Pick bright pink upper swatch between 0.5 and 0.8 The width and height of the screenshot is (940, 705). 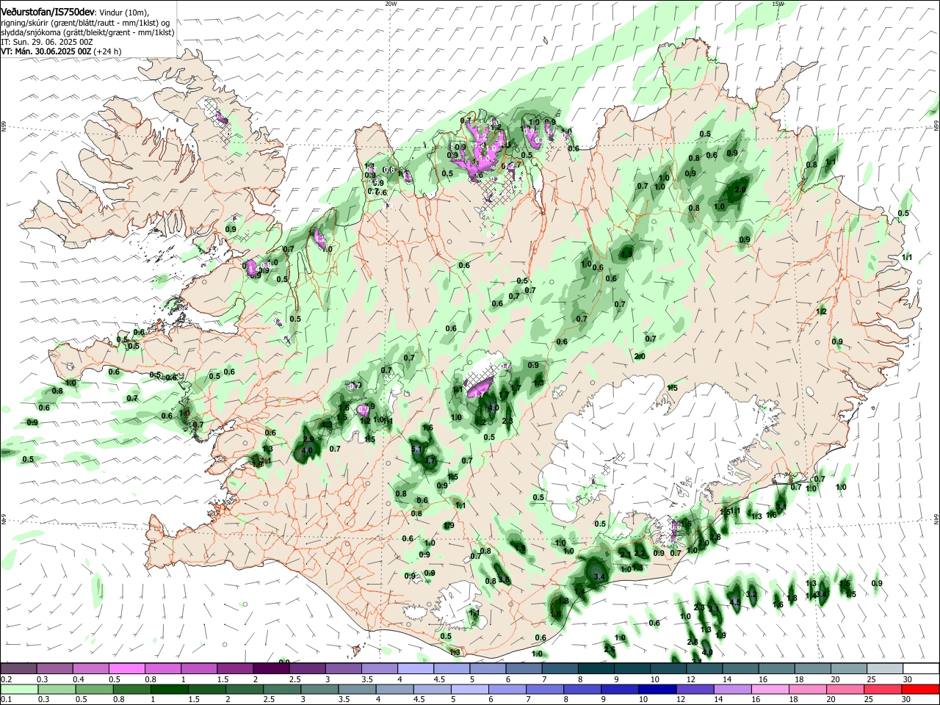pyautogui.click(x=126, y=668)
